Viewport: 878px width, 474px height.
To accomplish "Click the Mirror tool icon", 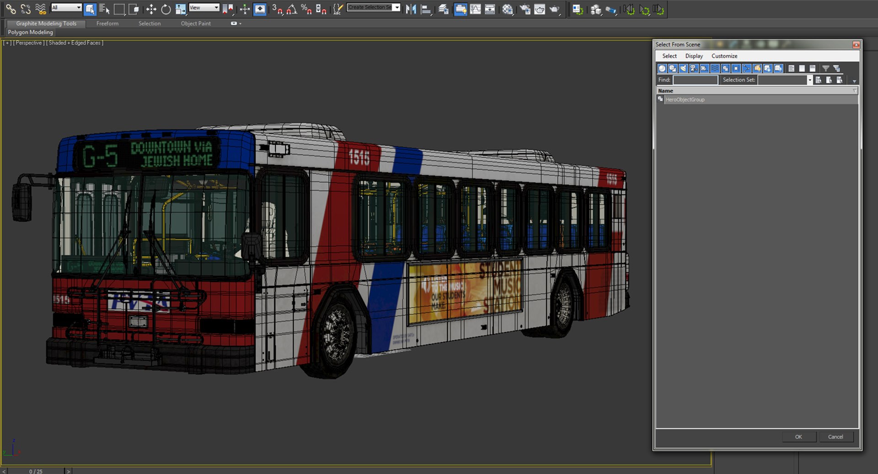I will click(411, 9).
